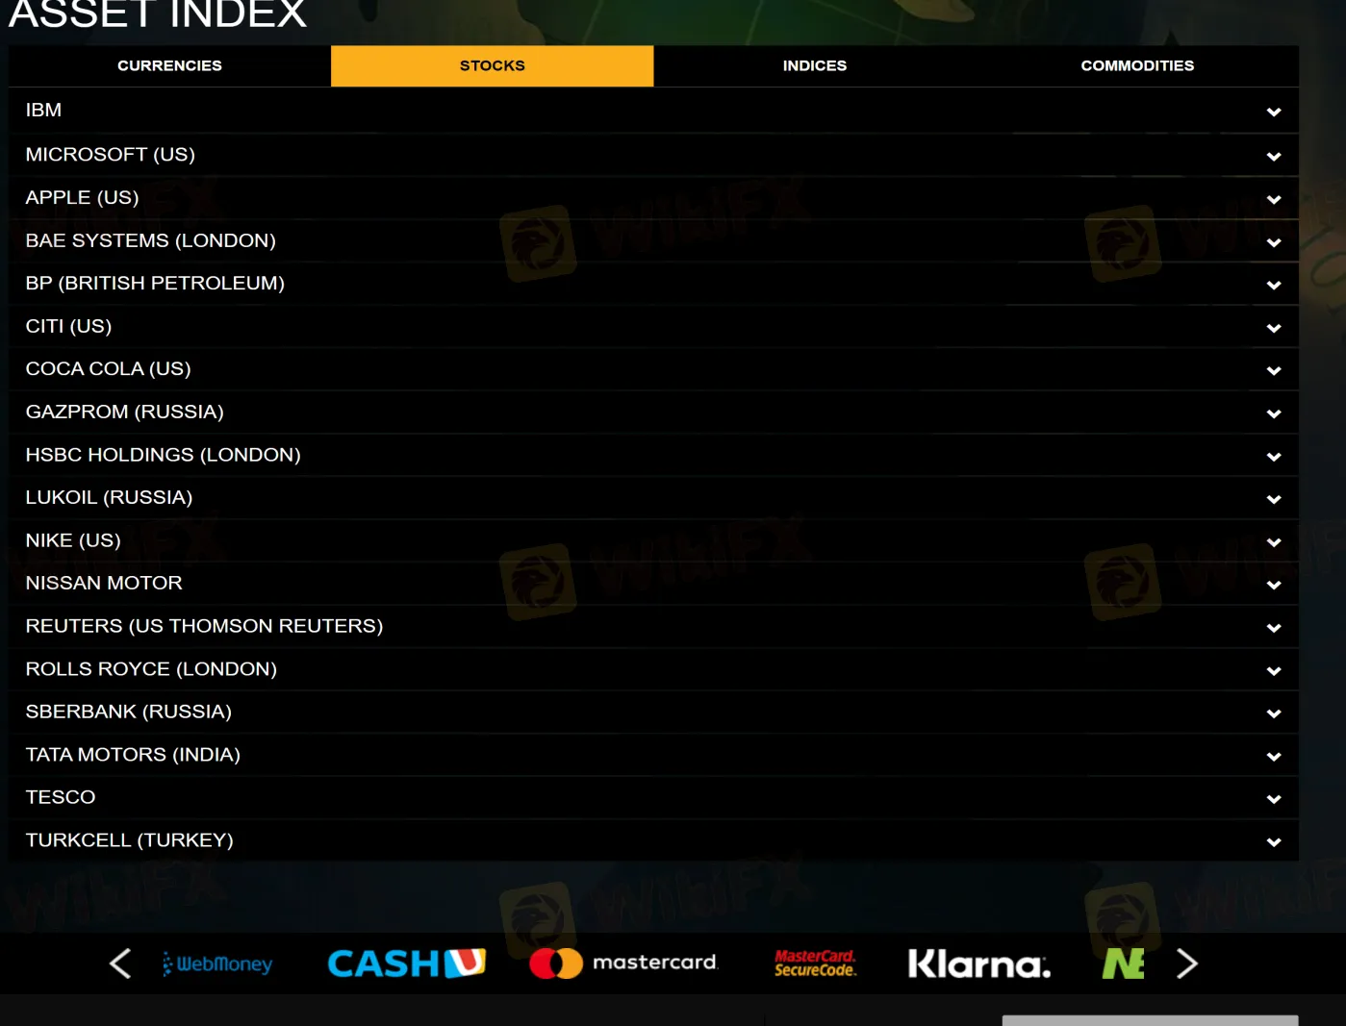Expand the Reuters (US Thomson Reuters) chevron
The width and height of the screenshot is (1346, 1026).
(1274, 628)
